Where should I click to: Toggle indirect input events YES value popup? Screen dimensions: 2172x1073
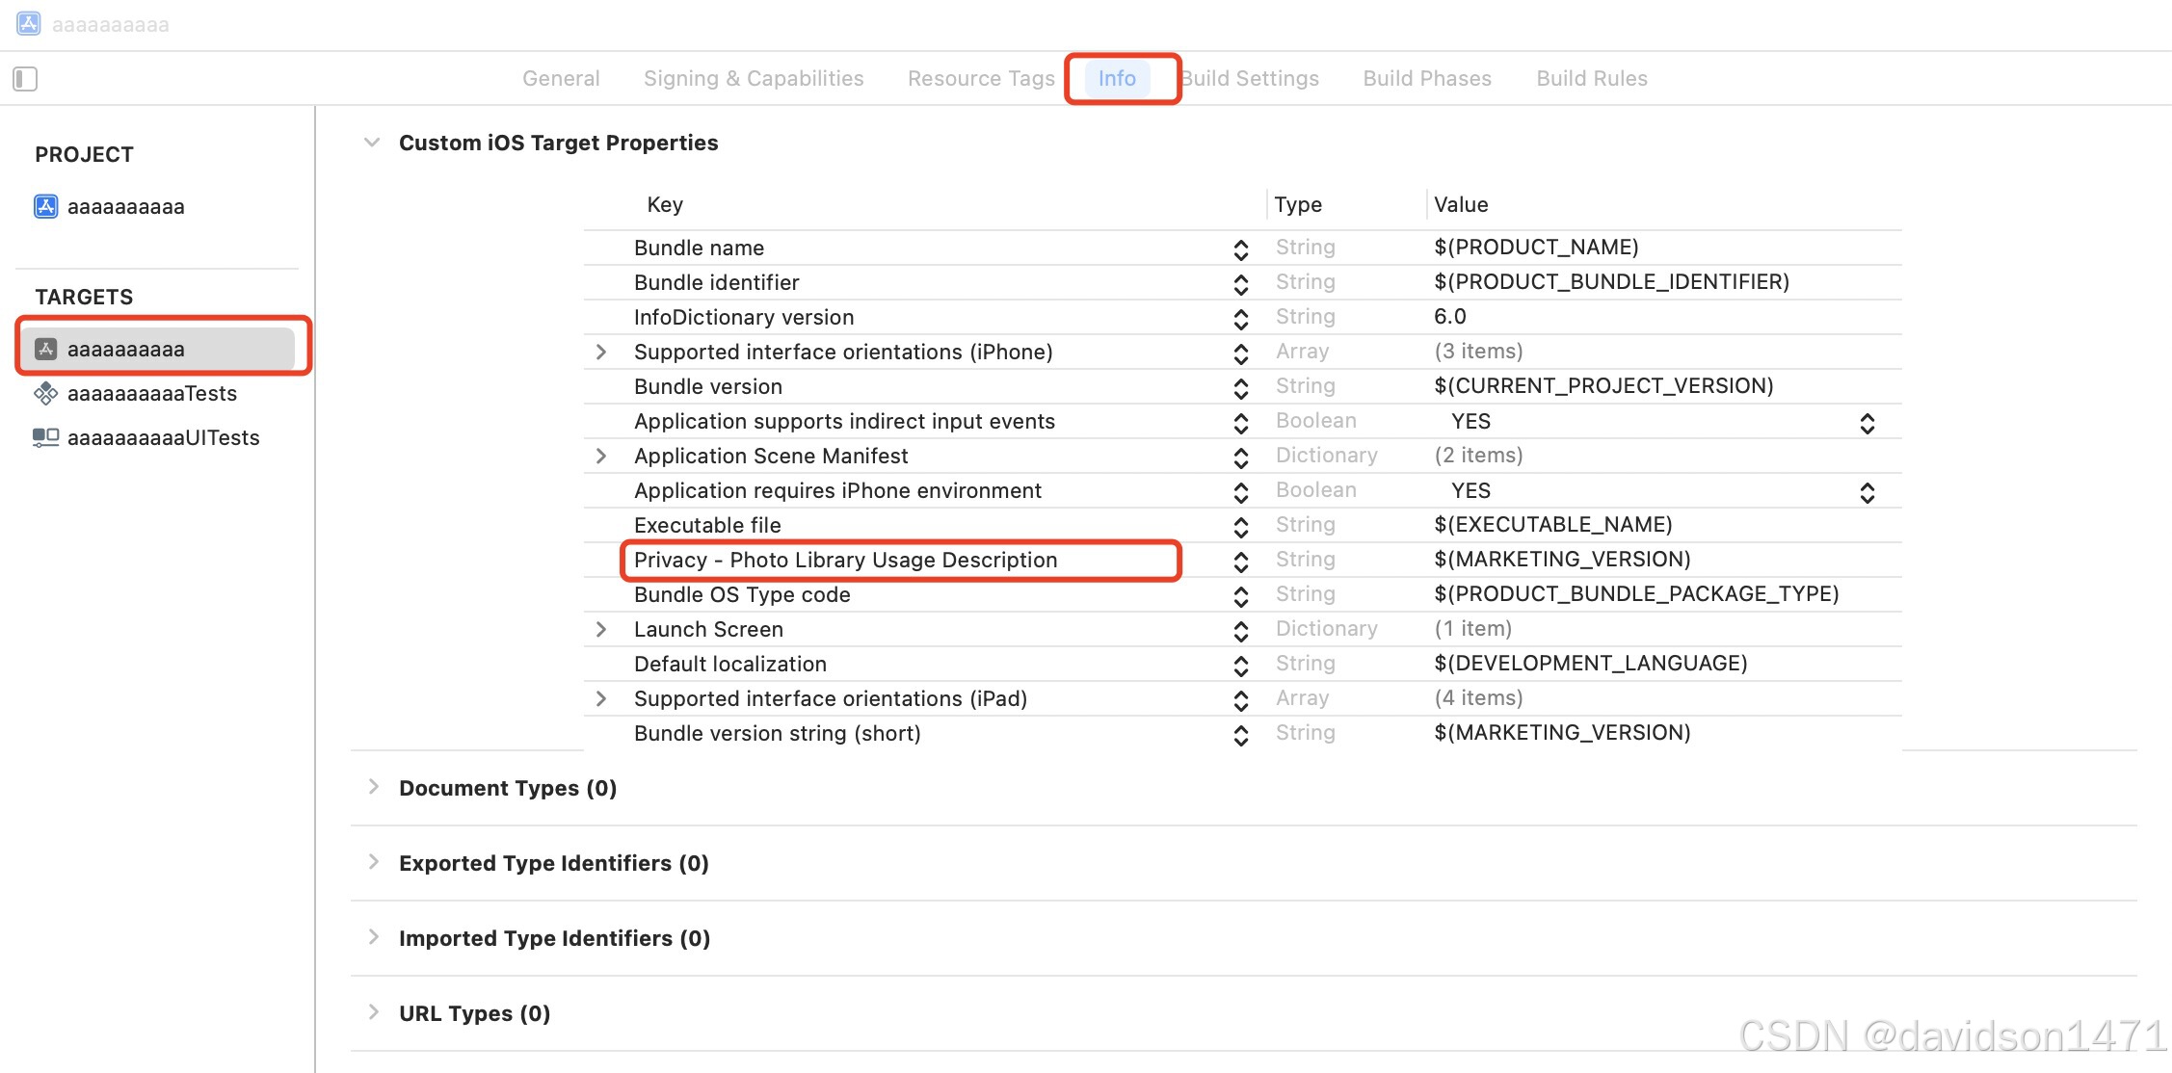click(x=1867, y=422)
